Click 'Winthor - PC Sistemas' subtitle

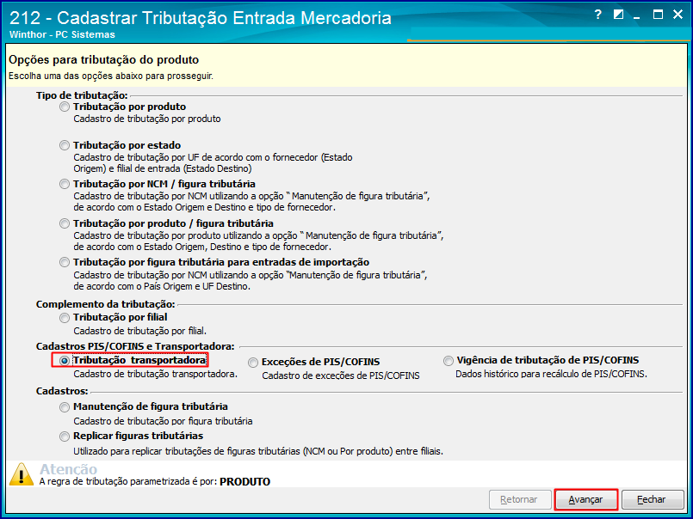(x=62, y=34)
